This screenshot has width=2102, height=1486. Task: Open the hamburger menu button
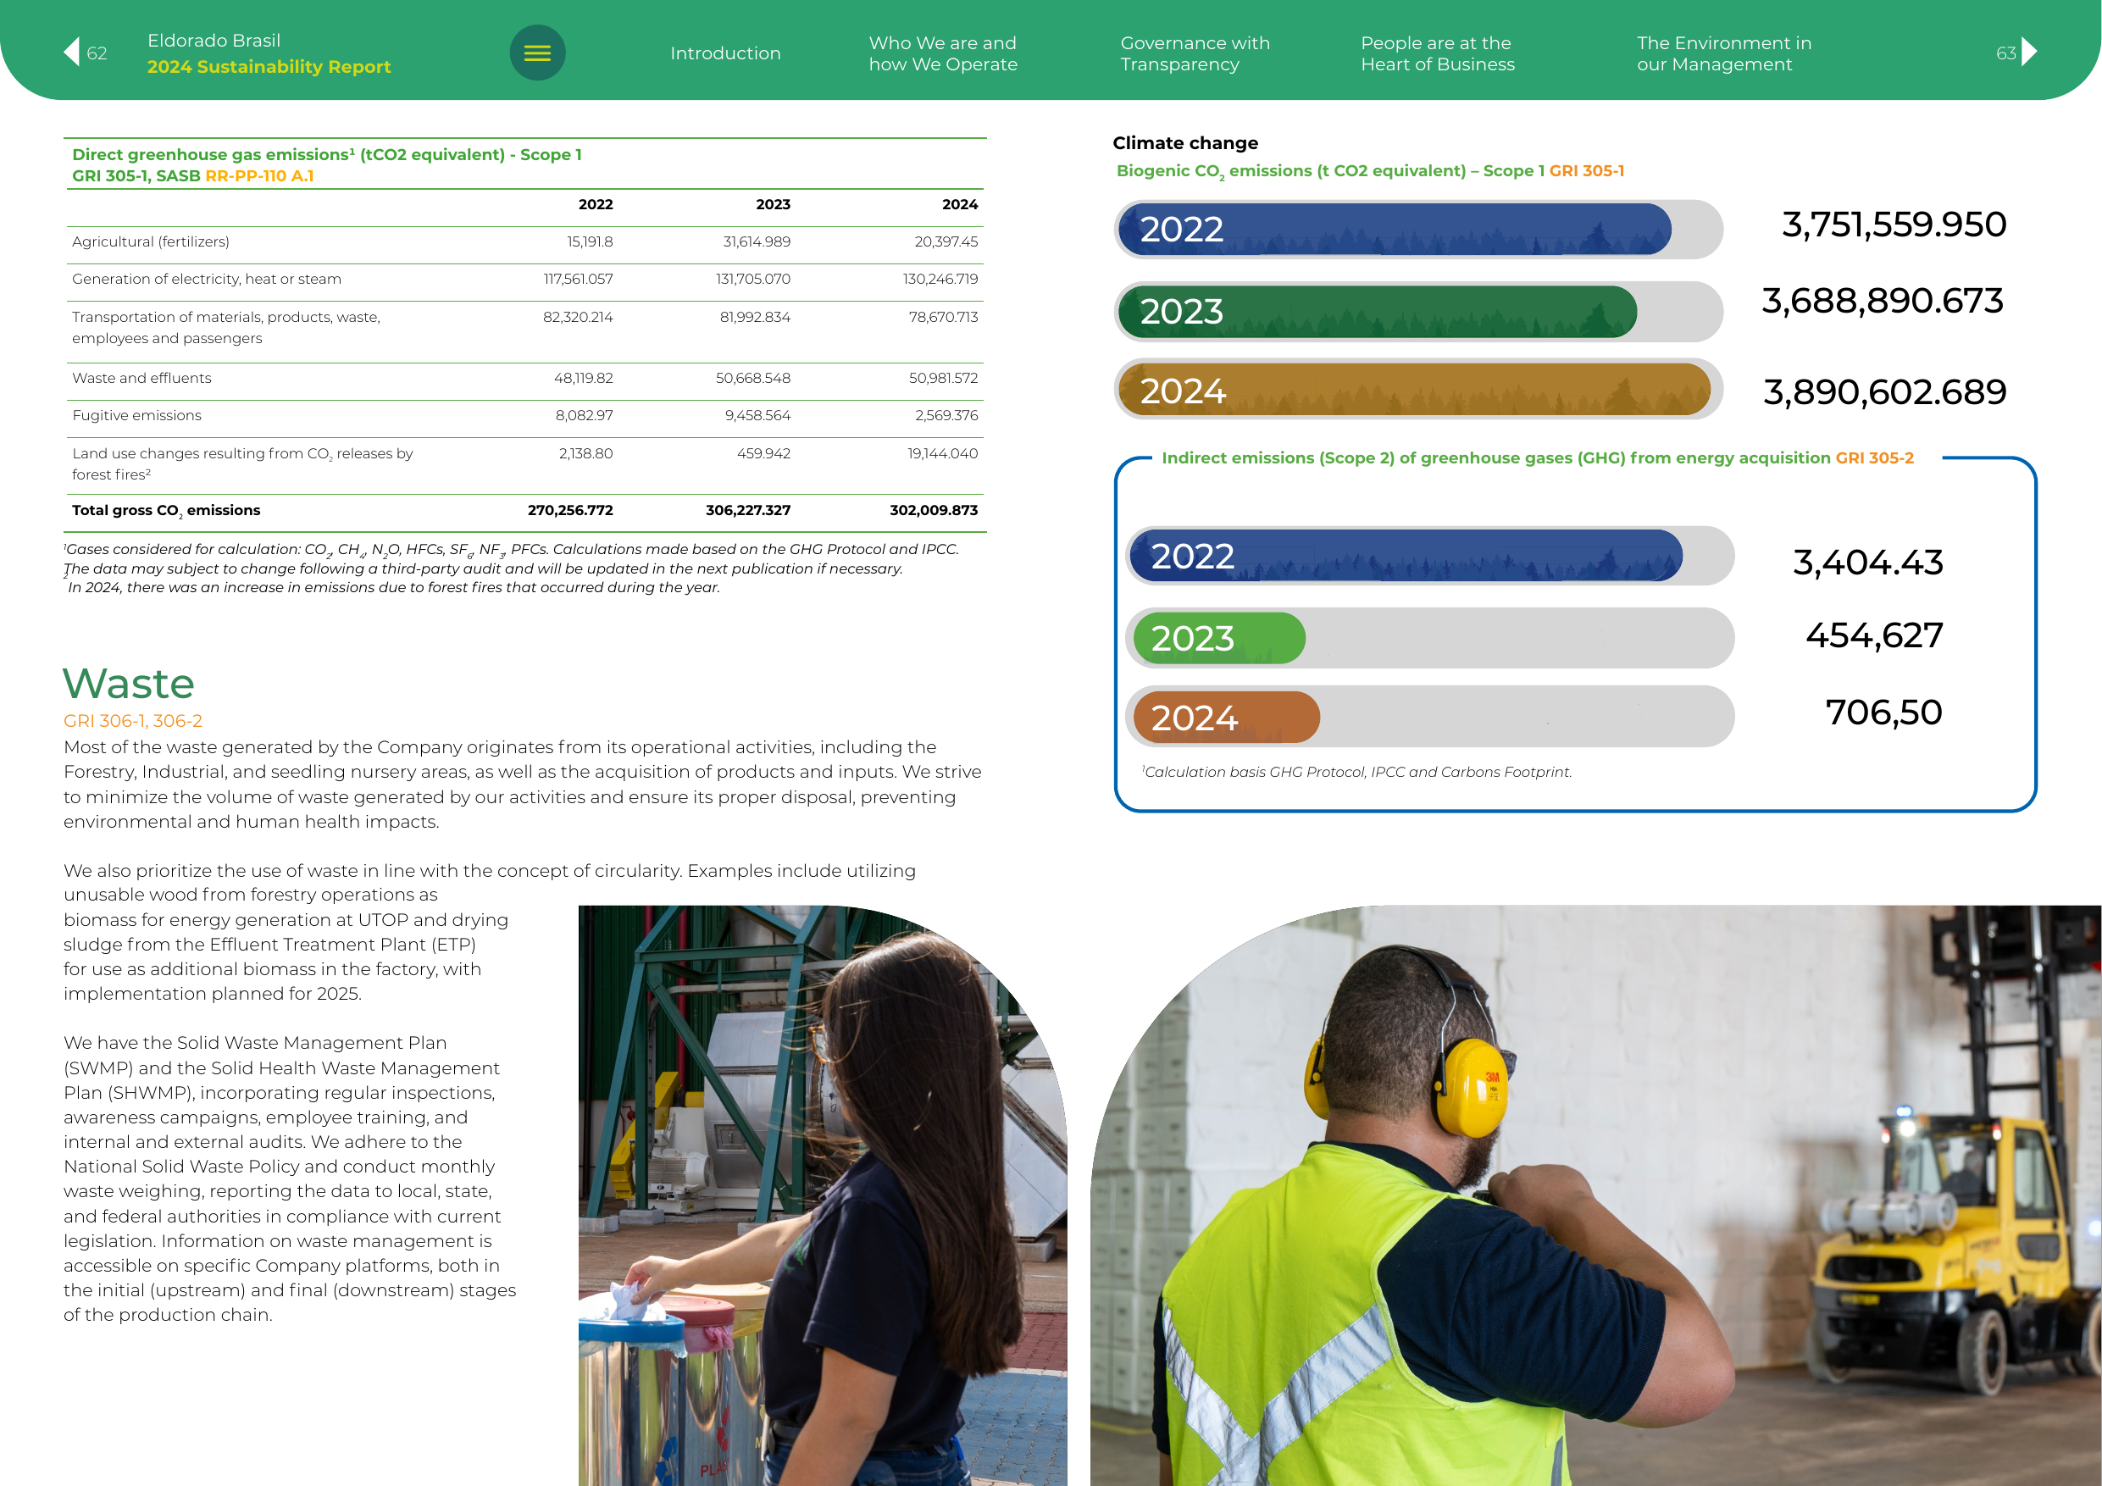click(x=537, y=53)
